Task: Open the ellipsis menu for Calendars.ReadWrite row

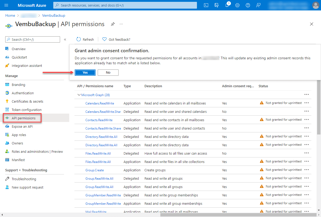Action: pos(307,103)
